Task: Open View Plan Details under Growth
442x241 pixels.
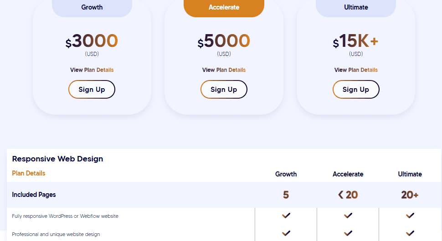Action: coord(92,70)
